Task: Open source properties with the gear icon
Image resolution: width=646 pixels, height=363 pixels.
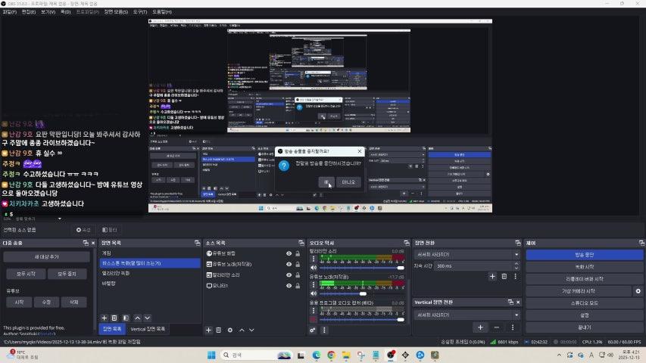Action: (x=230, y=330)
